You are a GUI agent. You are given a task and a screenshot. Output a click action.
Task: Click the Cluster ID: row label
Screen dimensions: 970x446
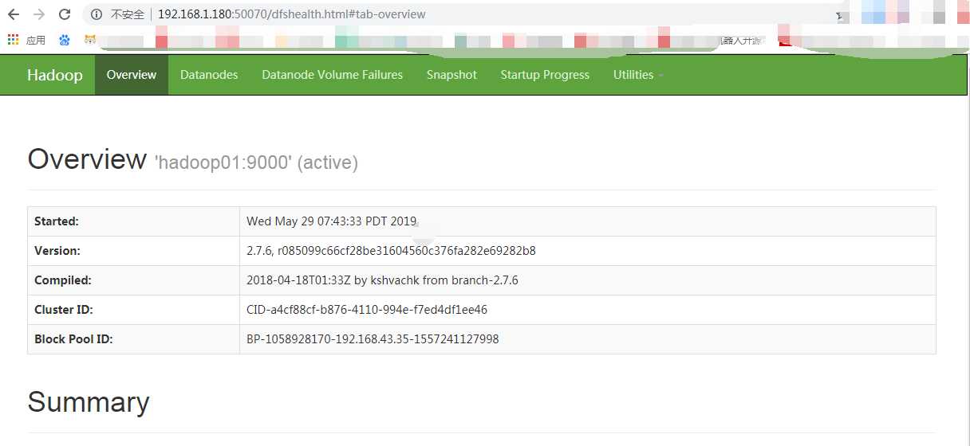(x=64, y=310)
